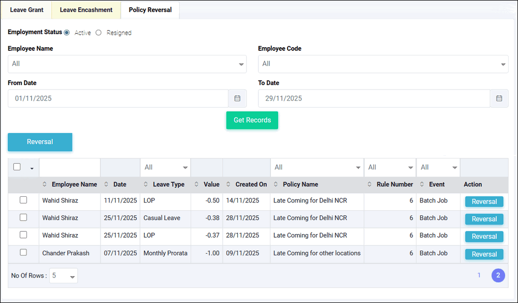Switch to the Leave Encashment tab
This screenshot has height=303, width=518.
coord(86,10)
